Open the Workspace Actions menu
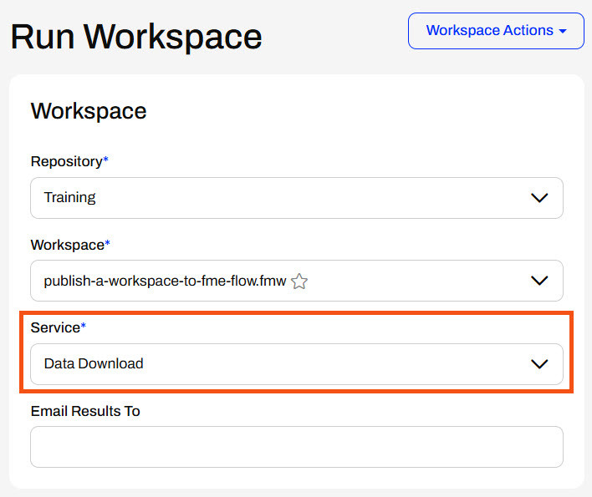The height and width of the screenshot is (497, 592). [496, 31]
